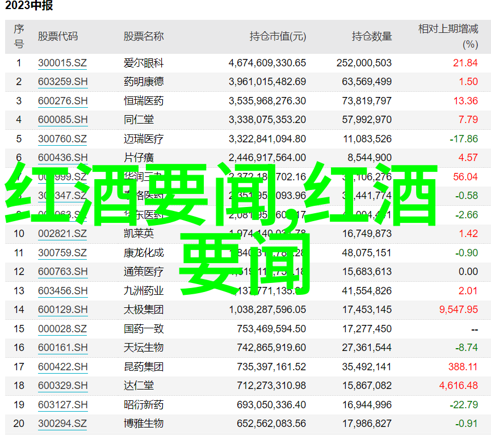Image resolution: width=491 pixels, height=440 pixels.
Task: Open stock code link 300760.SZ
Action: tap(62, 139)
